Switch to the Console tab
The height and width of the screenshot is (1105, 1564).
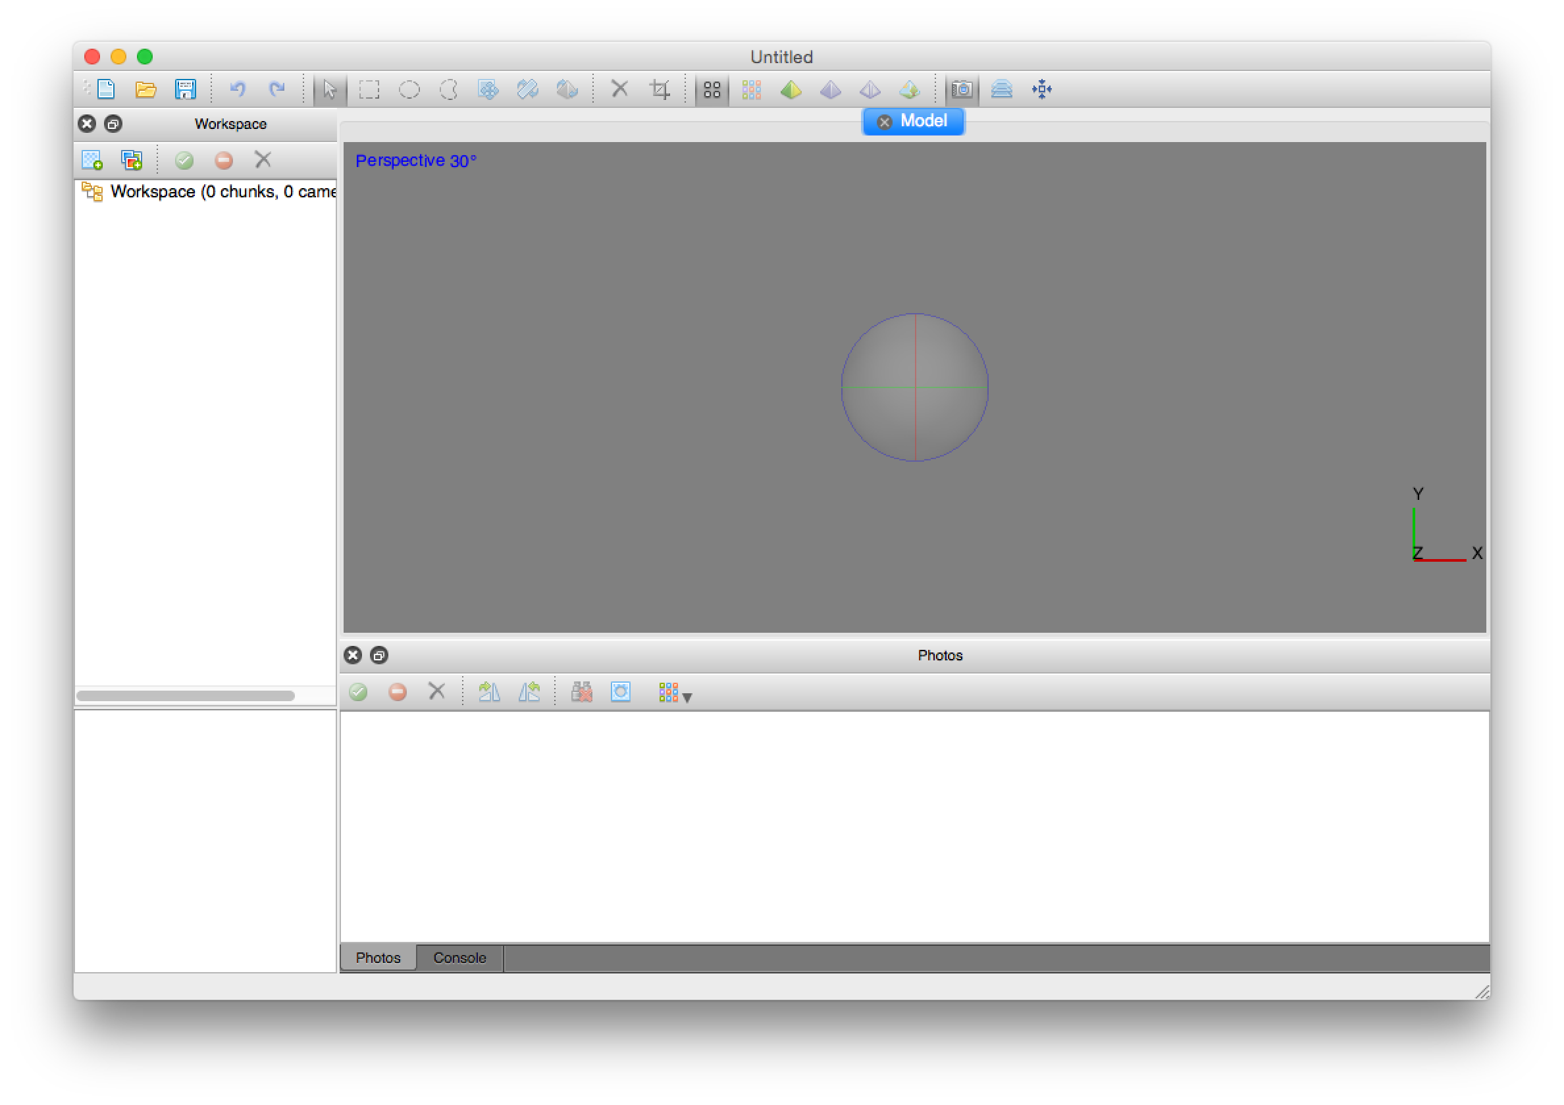(x=459, y=958)
